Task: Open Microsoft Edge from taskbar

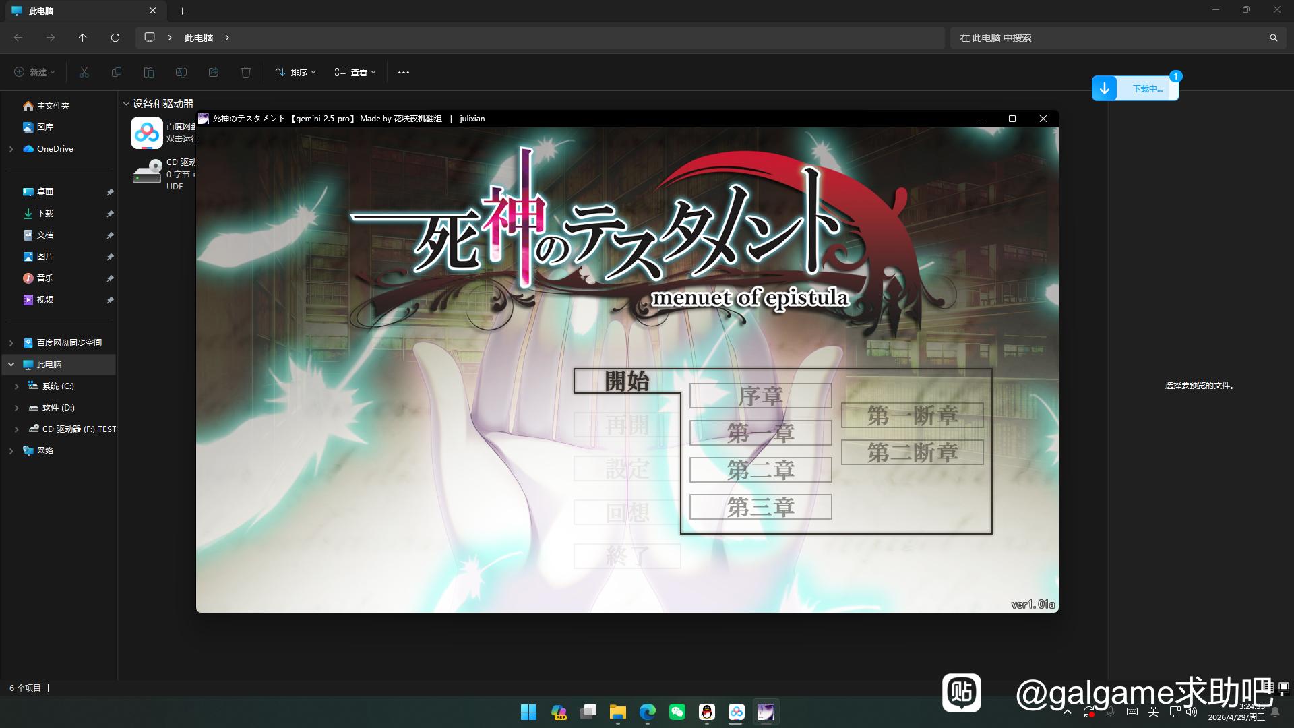Action: tap(648, 712)
